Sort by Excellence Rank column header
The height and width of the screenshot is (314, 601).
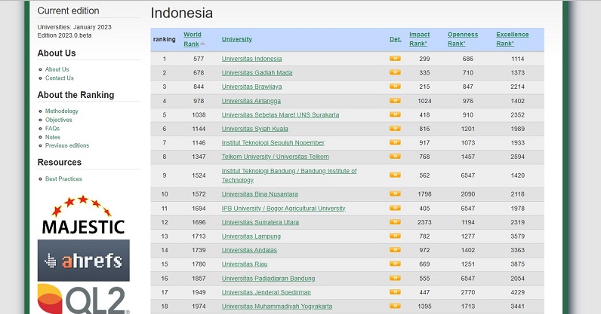pos(512,38)
